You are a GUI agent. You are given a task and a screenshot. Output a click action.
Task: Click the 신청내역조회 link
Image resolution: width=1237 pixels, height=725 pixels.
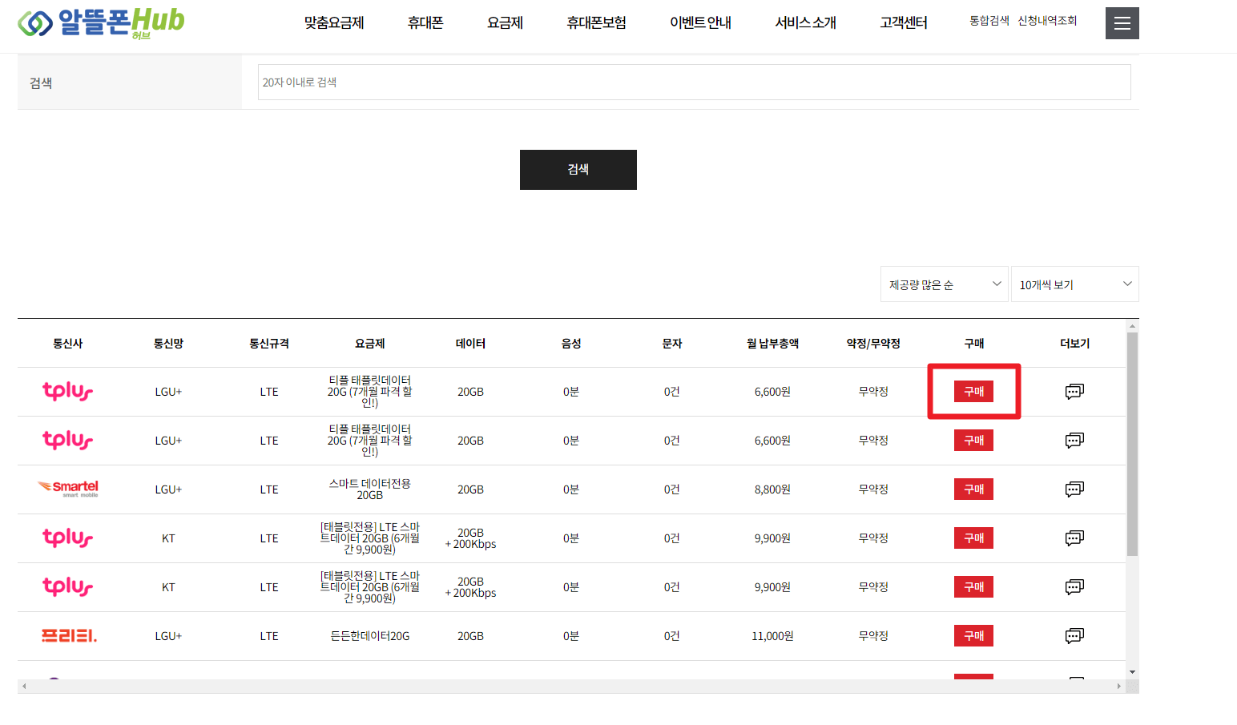pos(1047,21)
